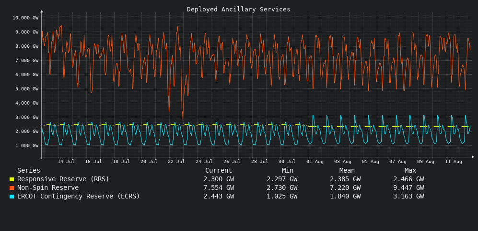The width and height of the screenshot is (478, 231).
Task: Click the 10.000 GW y-axis label
Action: [25, 18]
